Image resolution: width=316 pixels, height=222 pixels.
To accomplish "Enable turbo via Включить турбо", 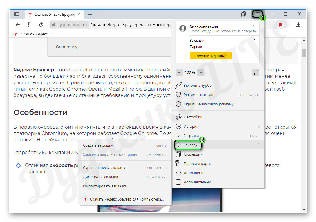I will click(217, 86).
